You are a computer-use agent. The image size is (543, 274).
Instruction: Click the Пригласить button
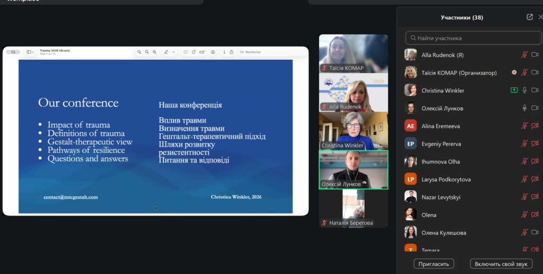click(434, 263)
